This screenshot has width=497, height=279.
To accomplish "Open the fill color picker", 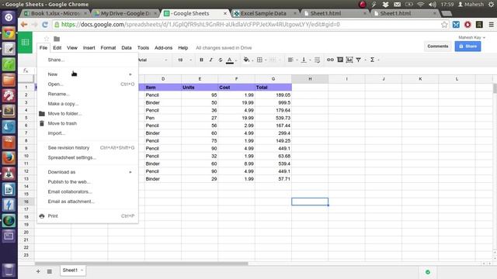I will [246, 60].
